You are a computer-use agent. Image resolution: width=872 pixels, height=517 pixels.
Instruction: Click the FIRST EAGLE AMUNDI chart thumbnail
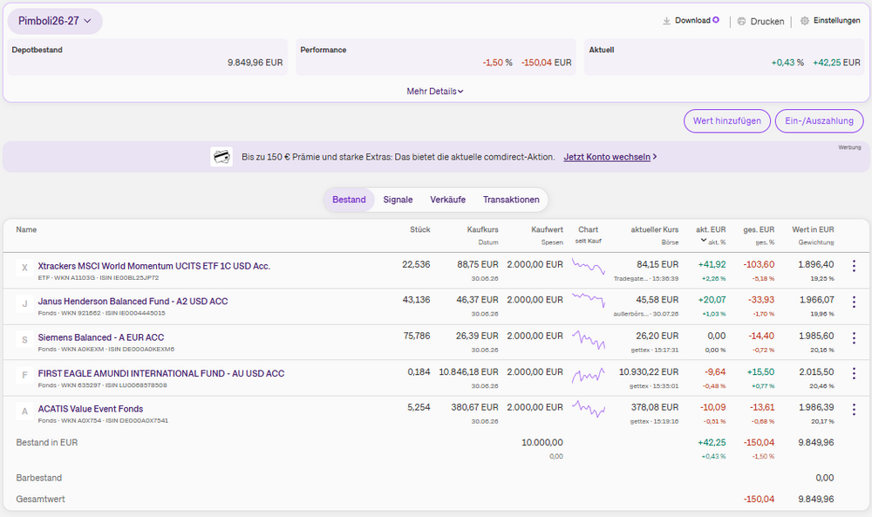point(589,376)
